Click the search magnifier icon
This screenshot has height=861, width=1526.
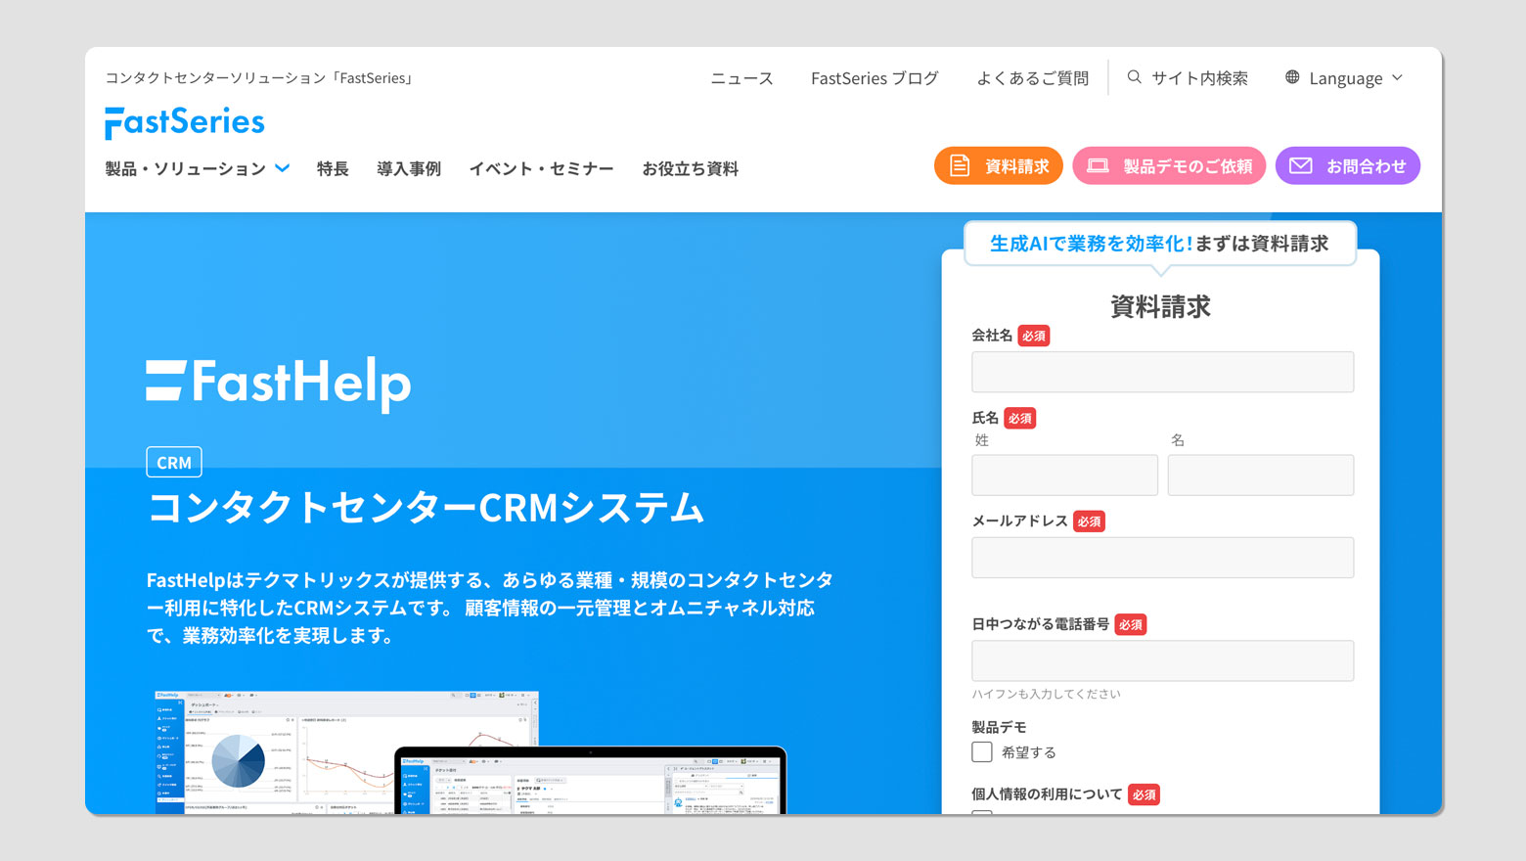tap(1135, 77)
